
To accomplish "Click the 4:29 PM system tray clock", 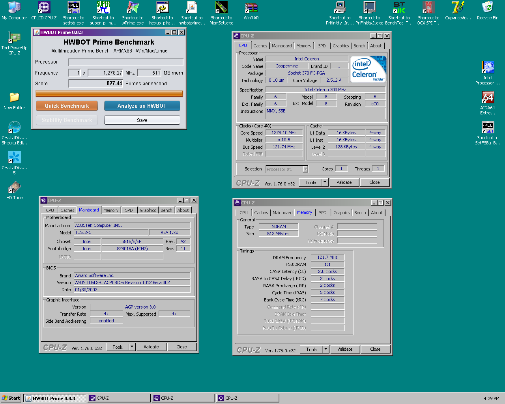I will click(492, 398).
